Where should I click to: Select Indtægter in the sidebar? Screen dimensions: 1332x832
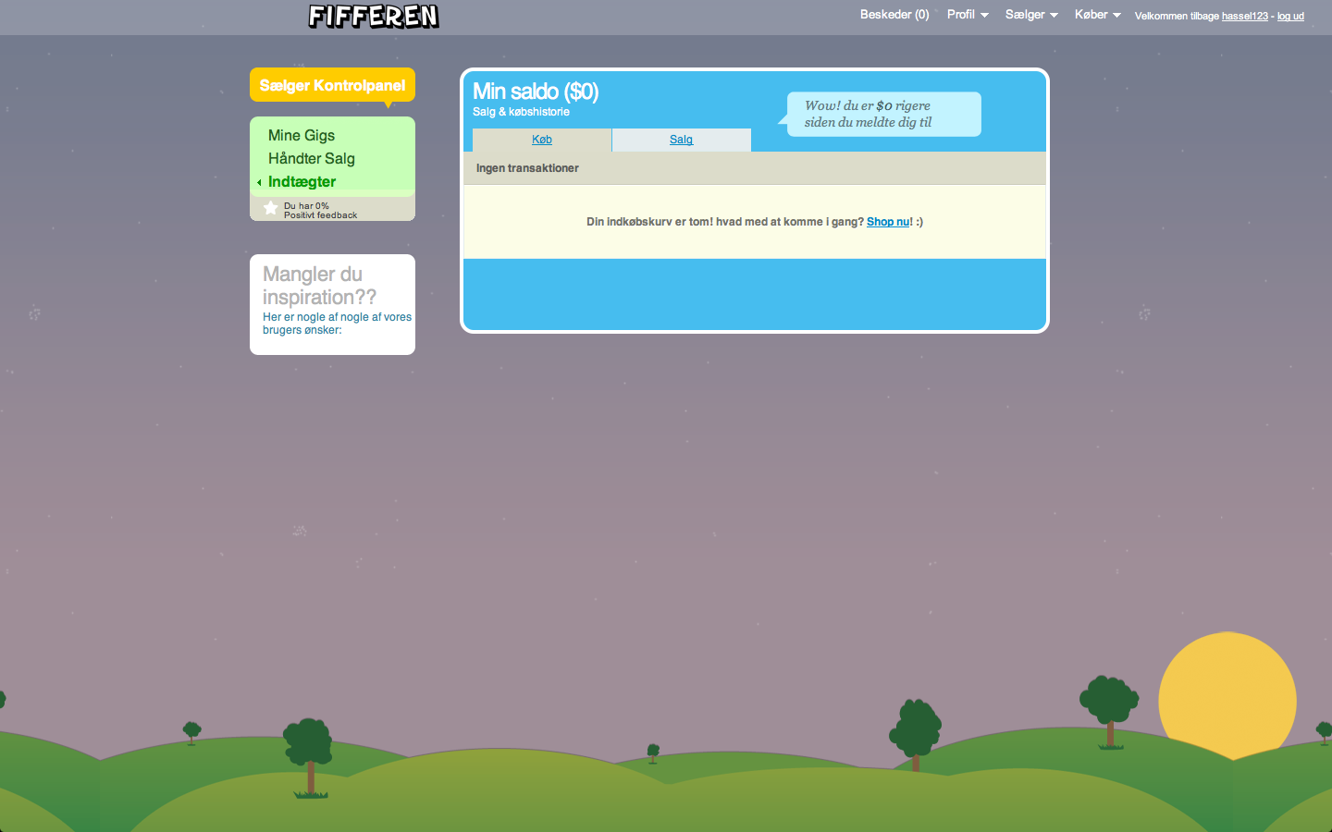(302, 182)
